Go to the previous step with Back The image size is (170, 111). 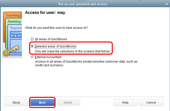pos(16,103)
